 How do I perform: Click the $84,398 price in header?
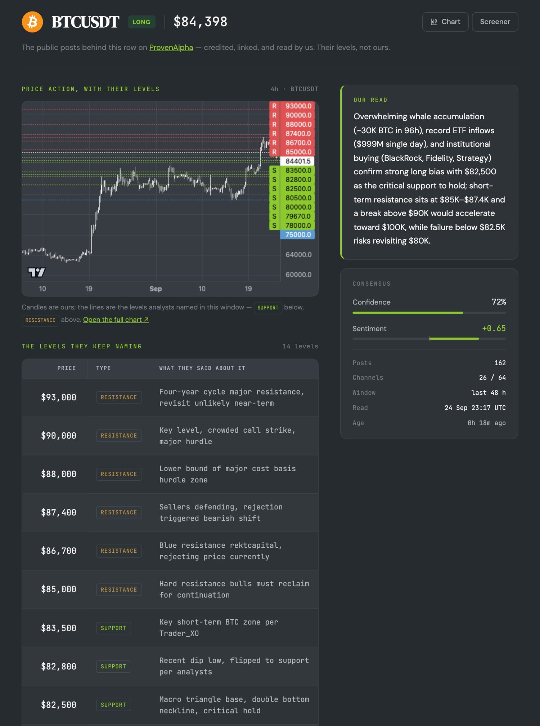(x=201, y=22)
